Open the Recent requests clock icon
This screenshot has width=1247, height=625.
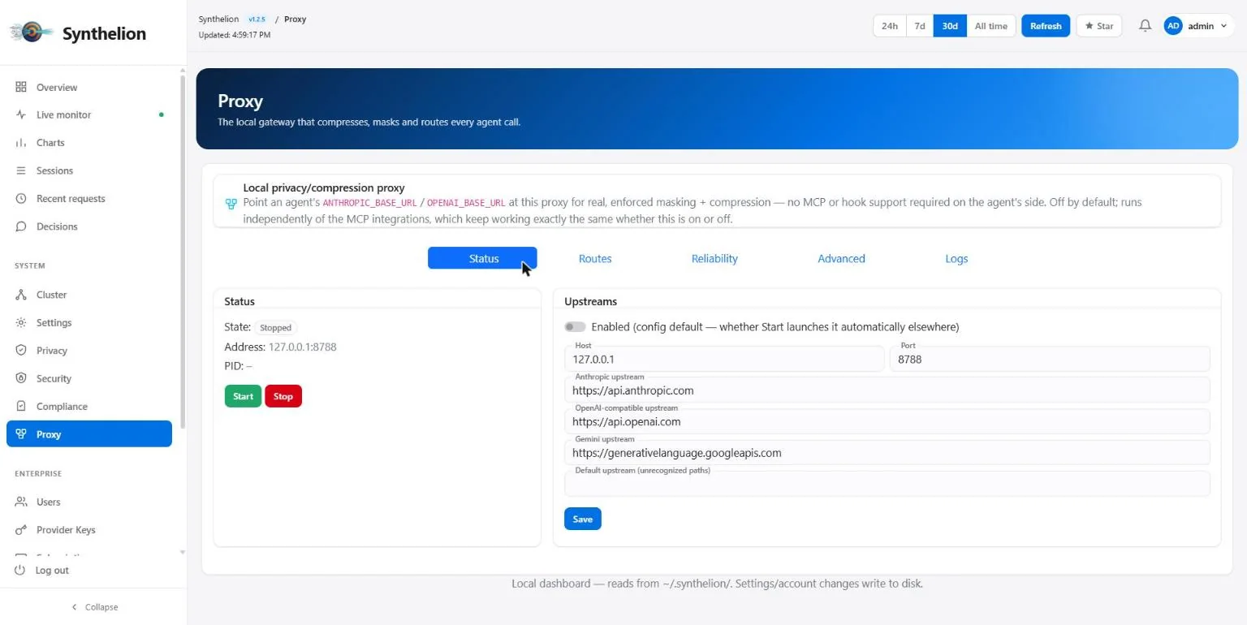[21, 199]
